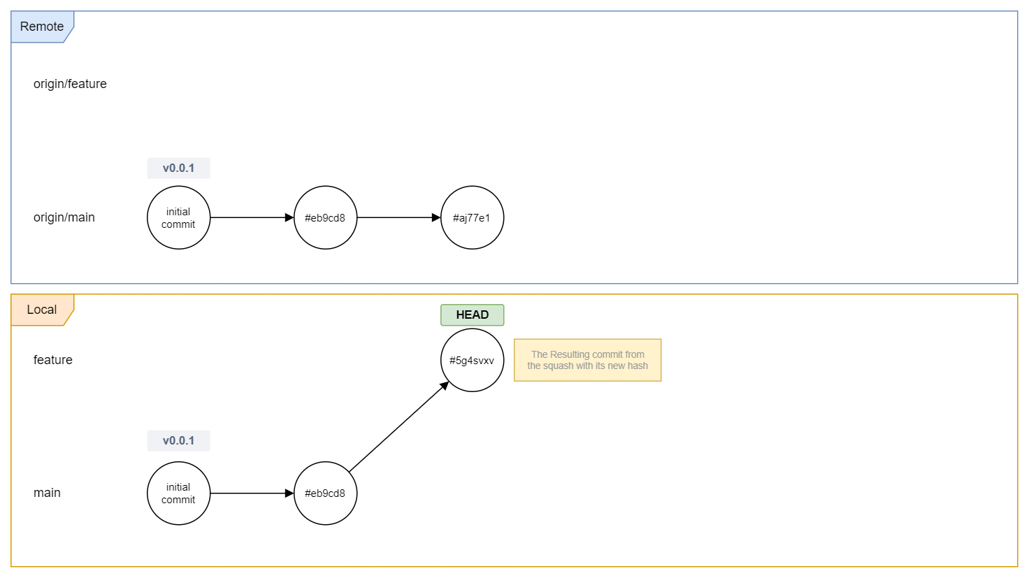Image resolution: width=1029 pixels, height=578 pixels.
Task: Click the v0.0.1 tag in the Local frame
Action: click(178, 441)
